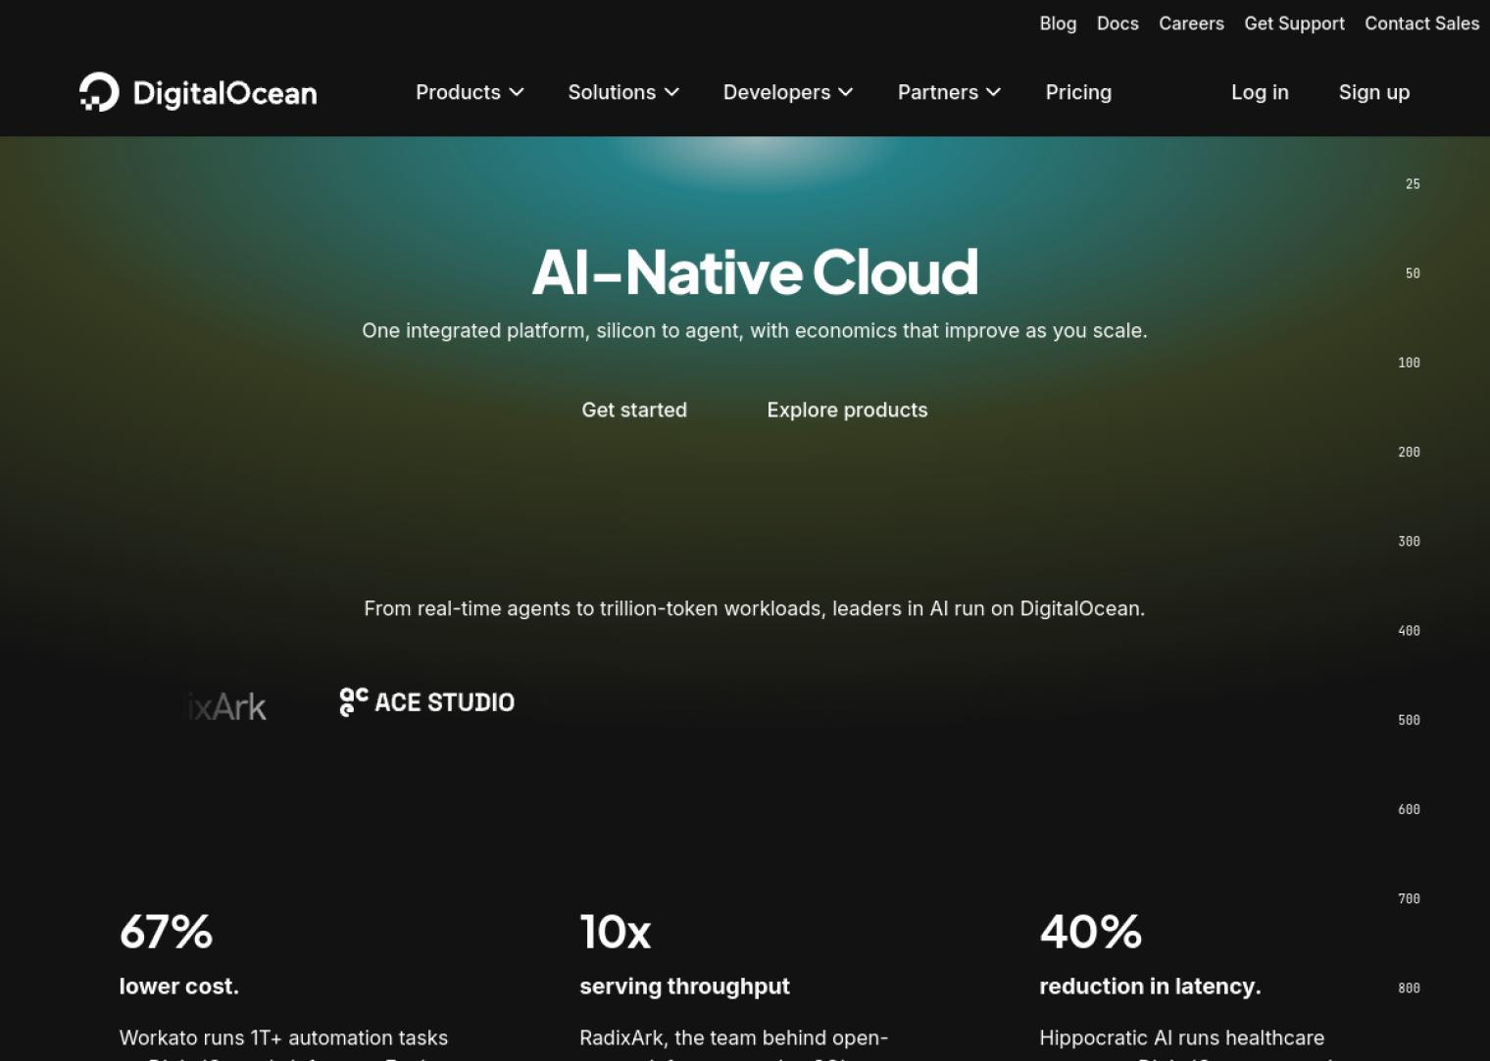
Task: Click the Get started button
Action: coord(634,410)
